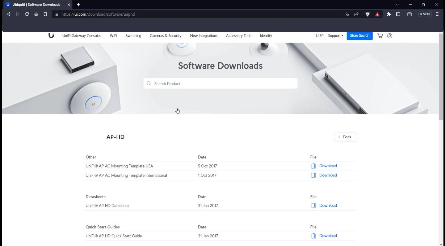Click the AP-HD heading
The image size is (445, 246).
click(x=115, y=137)
